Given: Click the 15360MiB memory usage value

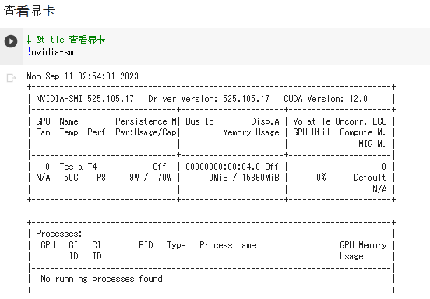Looking at the screenshot, I should pyautogui.click(x=260, y=178).
